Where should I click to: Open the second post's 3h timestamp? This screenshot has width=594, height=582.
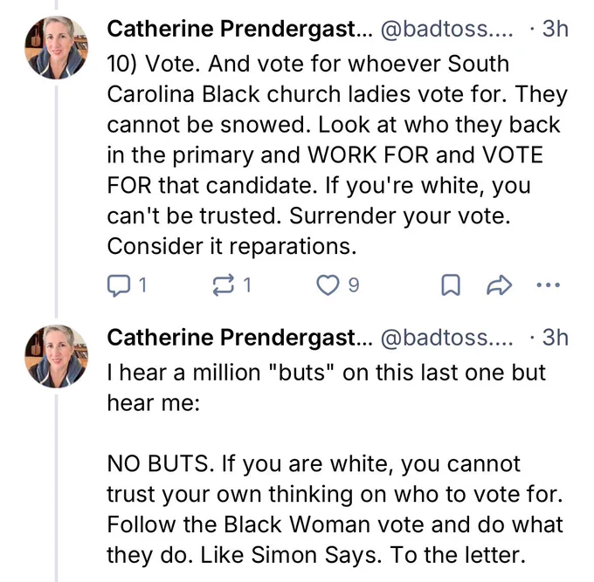551,337
